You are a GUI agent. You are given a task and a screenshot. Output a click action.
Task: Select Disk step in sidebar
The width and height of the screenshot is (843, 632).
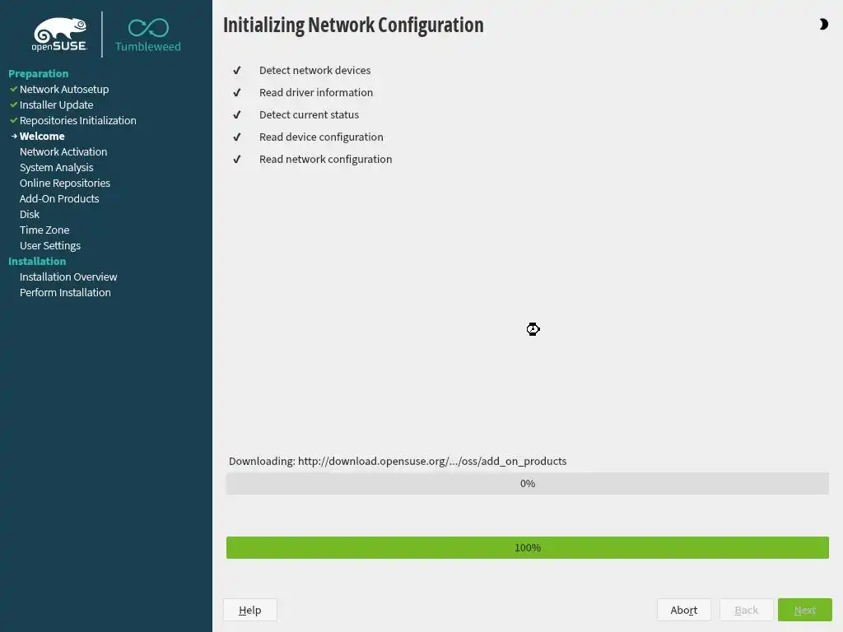30,214
